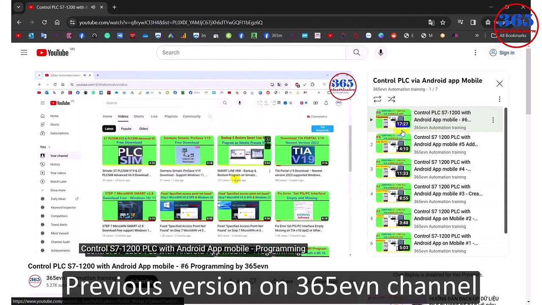Play the 5:03 playlist thumbnail
Image resolution: width=542 pixels, height=305 pixels.
[x=393, y=243]
